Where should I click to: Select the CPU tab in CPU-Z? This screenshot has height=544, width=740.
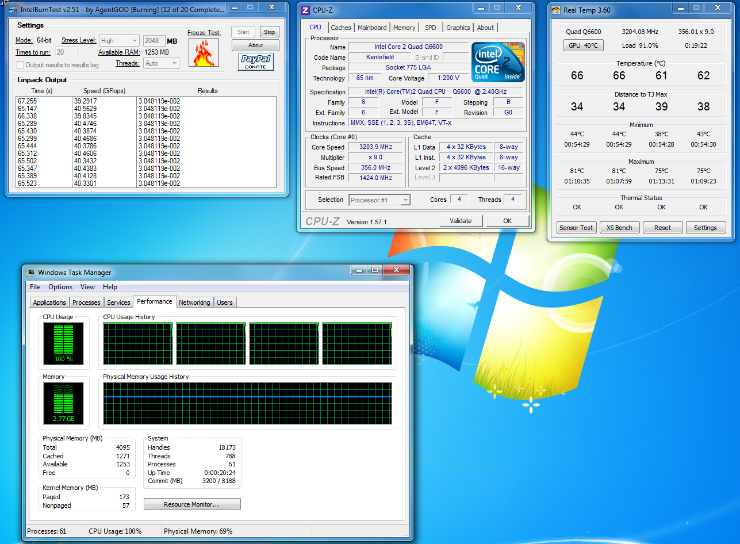(x=316, y=27)
